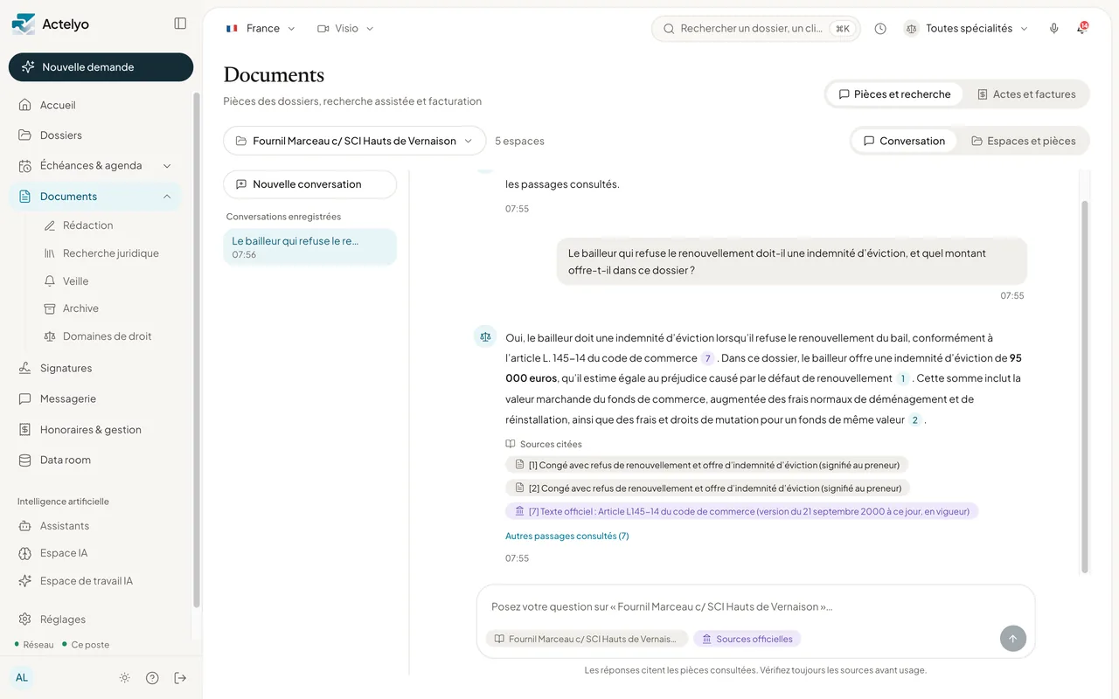The height and width of the screenshot is (699, 1119).
Task: Open the France country dropdown
Action: pyautogui.click(x=261, y=29)
